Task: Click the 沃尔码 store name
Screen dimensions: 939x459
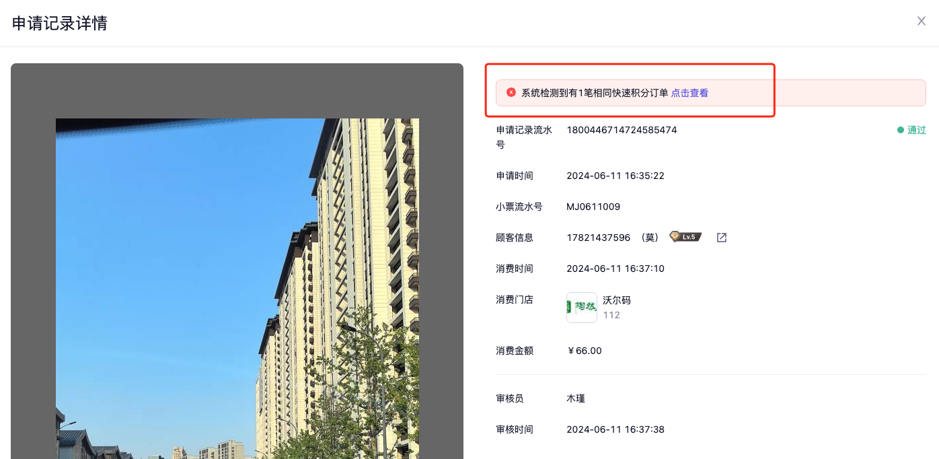Action: click(x=616, y=300)
